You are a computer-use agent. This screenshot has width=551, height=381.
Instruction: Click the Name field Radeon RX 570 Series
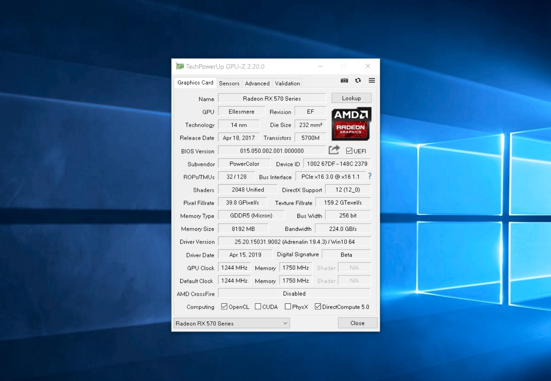click(x=272, y=98)
